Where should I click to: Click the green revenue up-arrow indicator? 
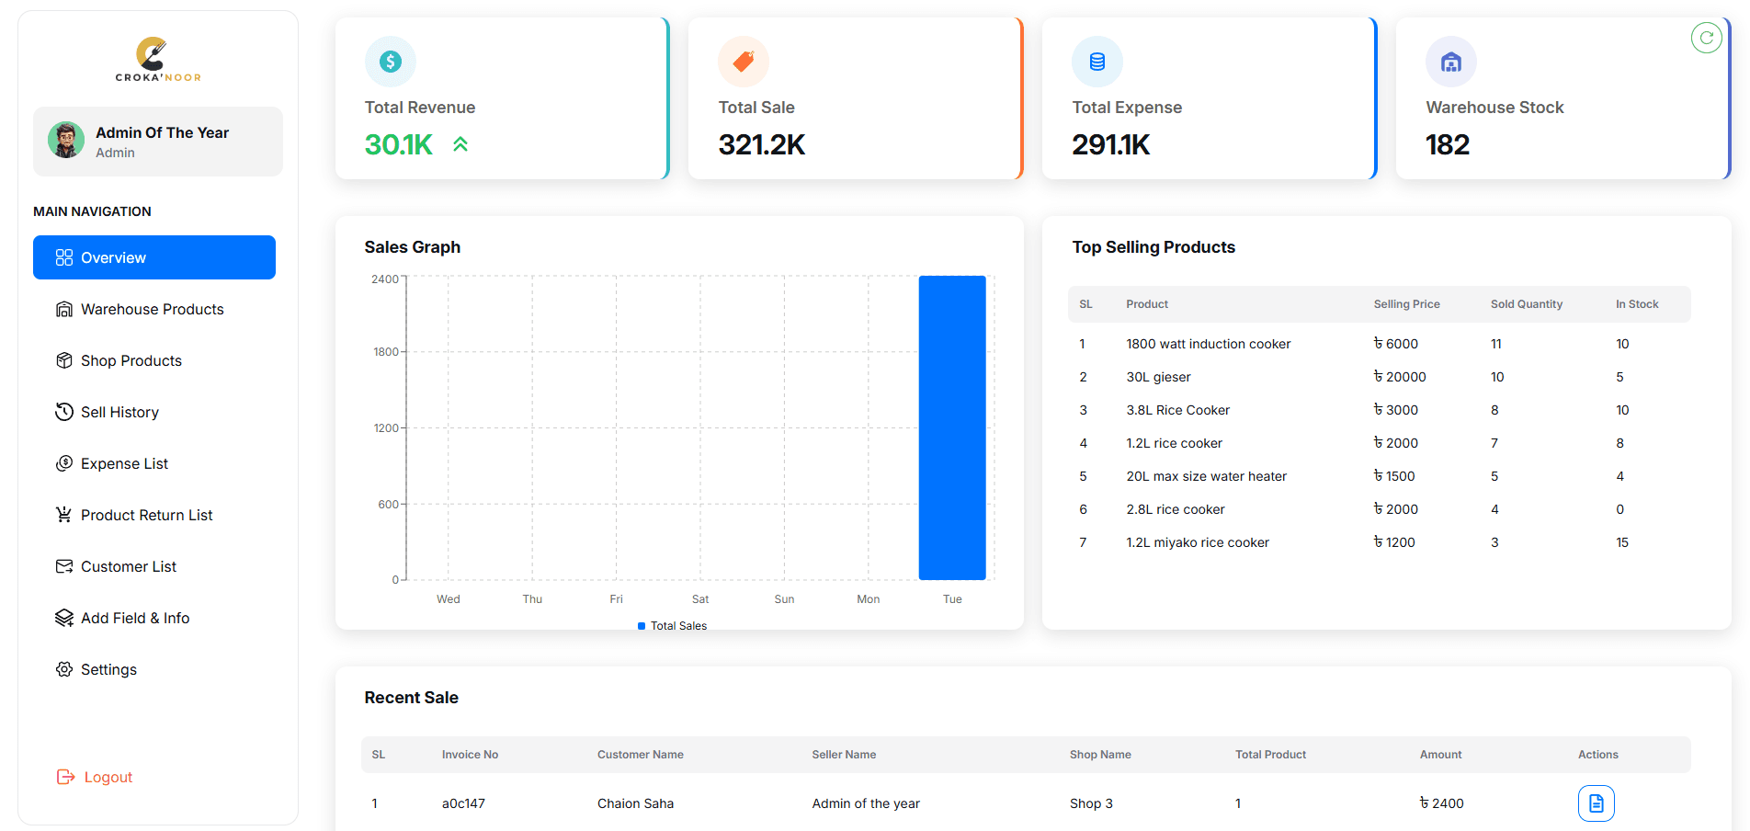click(x=460, y=144)
